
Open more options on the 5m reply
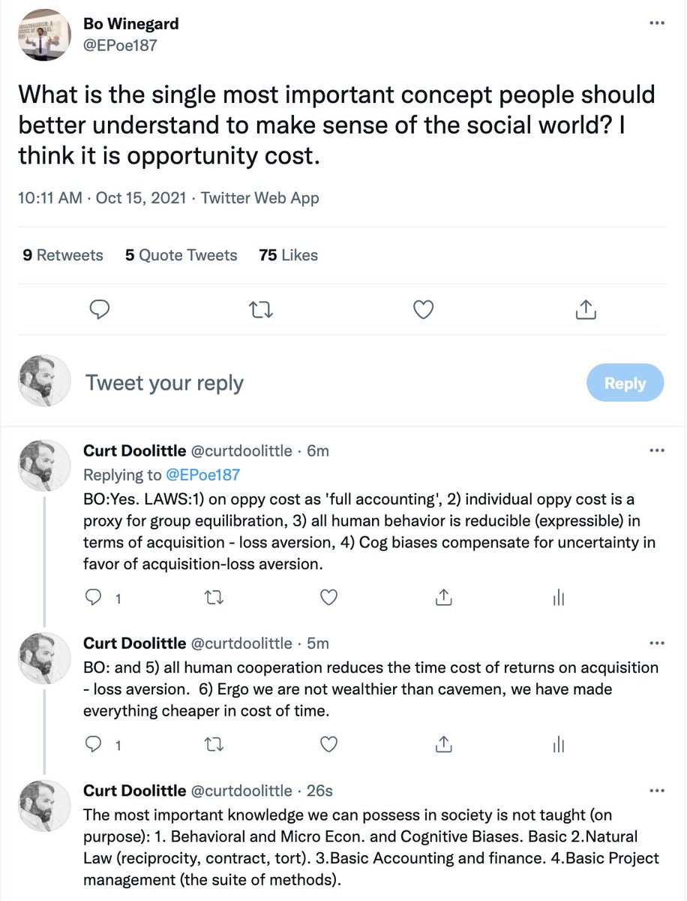point(656,643)
